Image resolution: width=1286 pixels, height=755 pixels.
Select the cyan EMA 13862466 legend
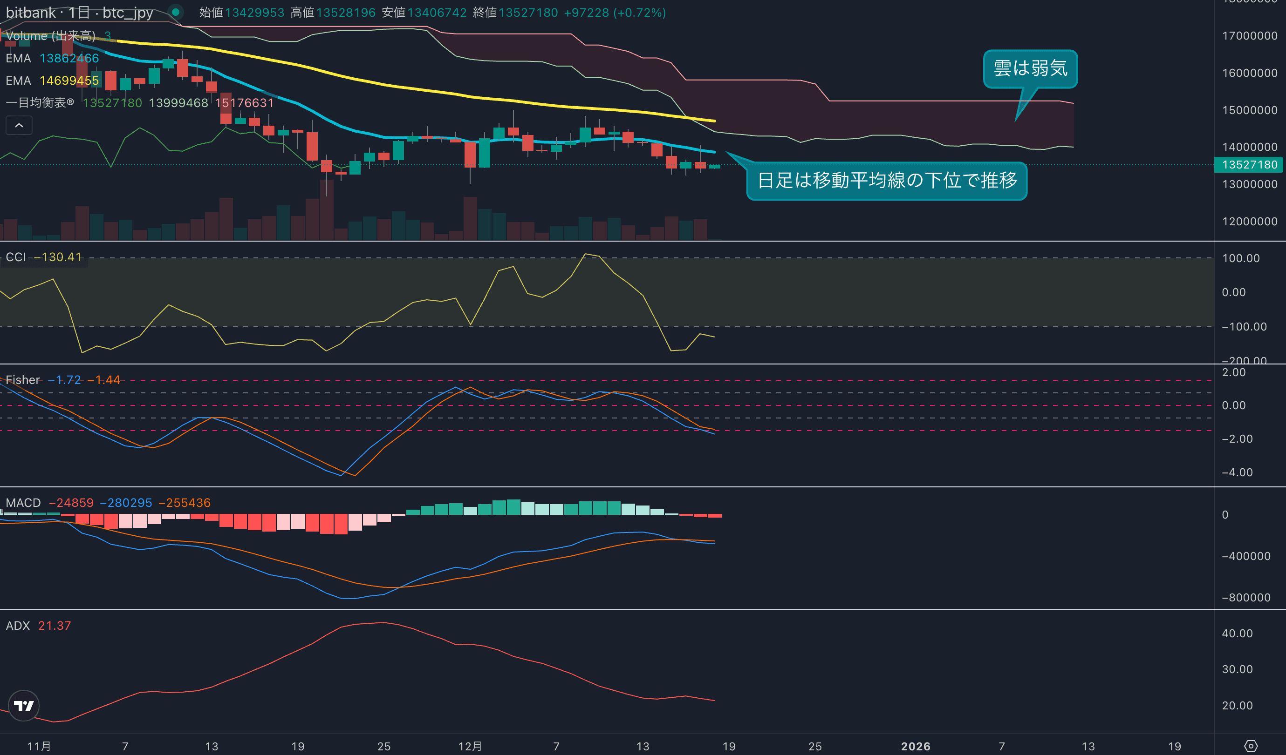52,58
